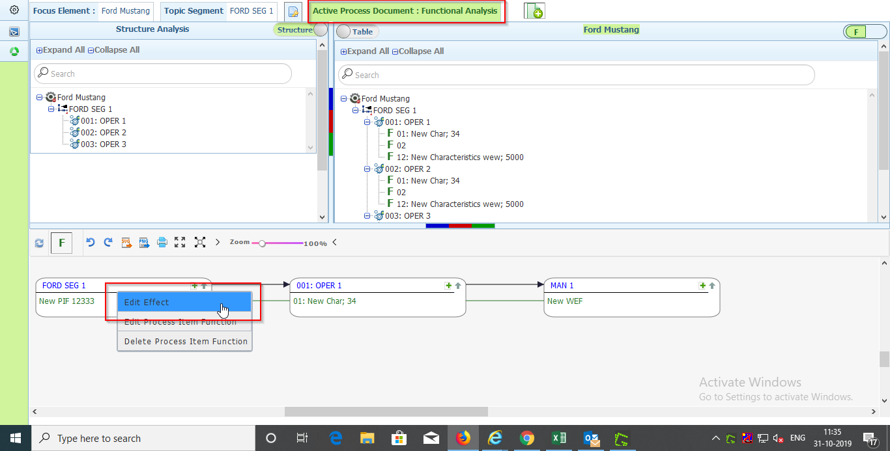
Task: Click the right chevron in the diagram toolbar
Action: tap(218, 242)
